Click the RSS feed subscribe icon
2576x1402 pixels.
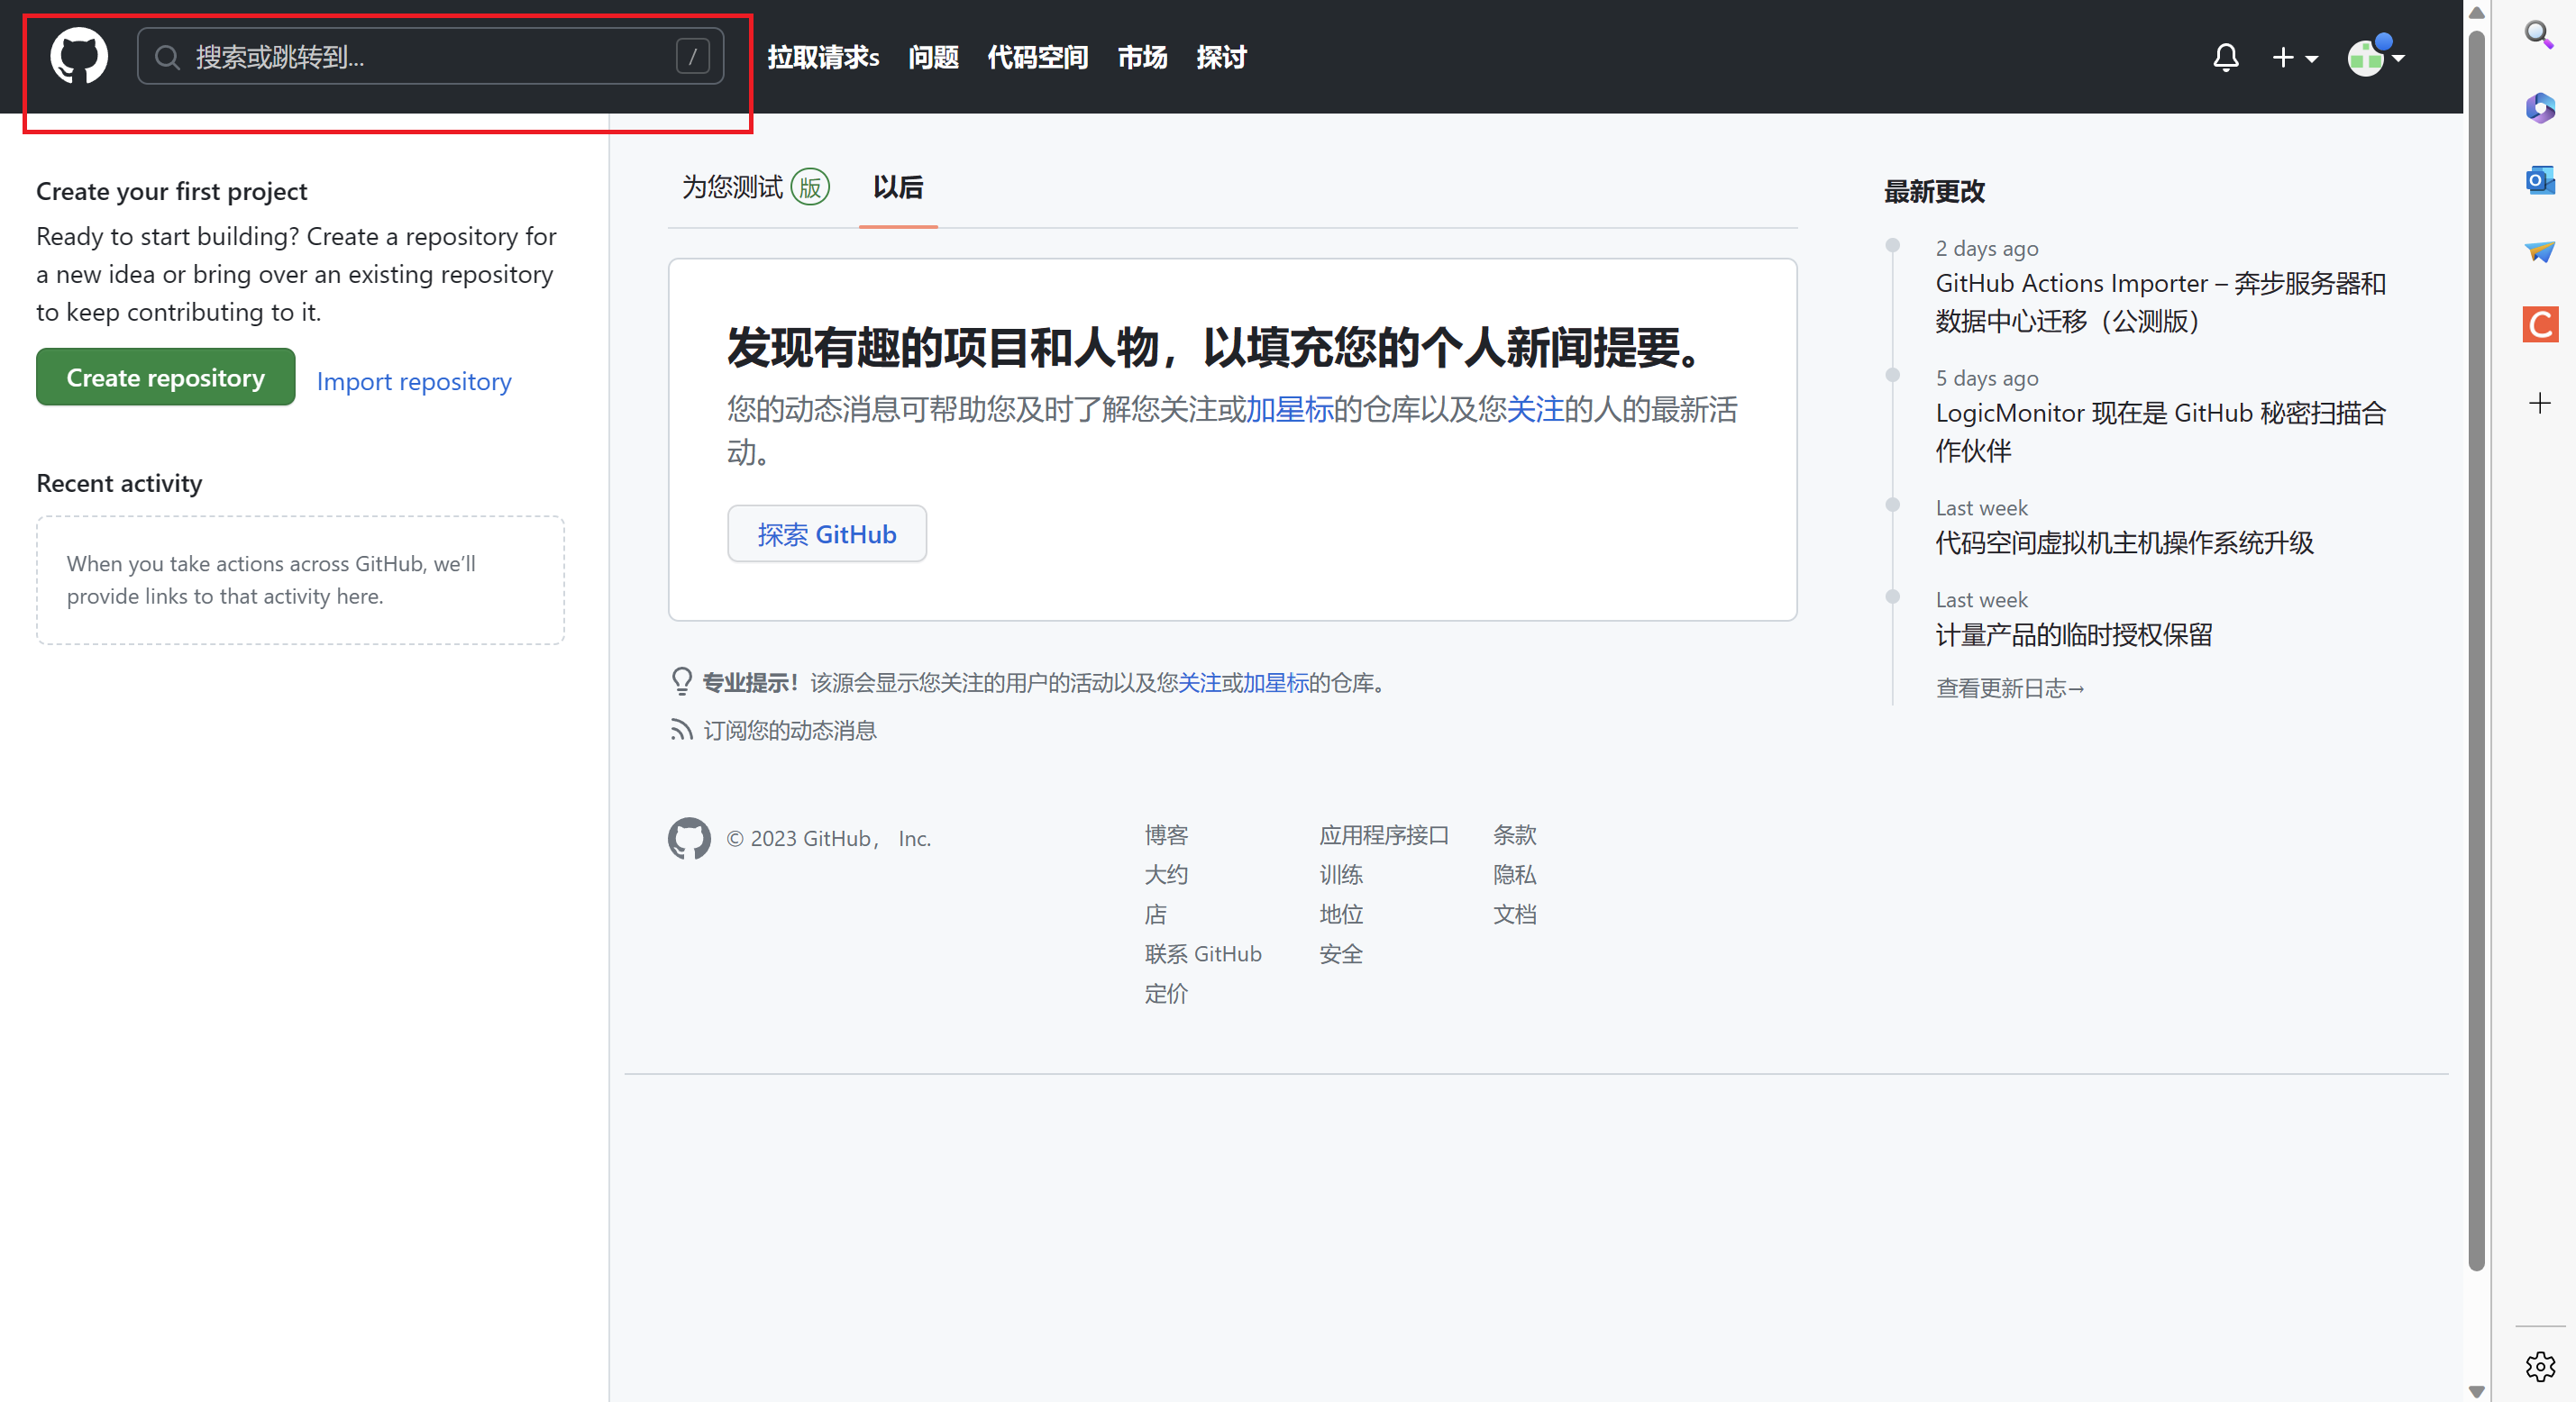click(681, 730)
